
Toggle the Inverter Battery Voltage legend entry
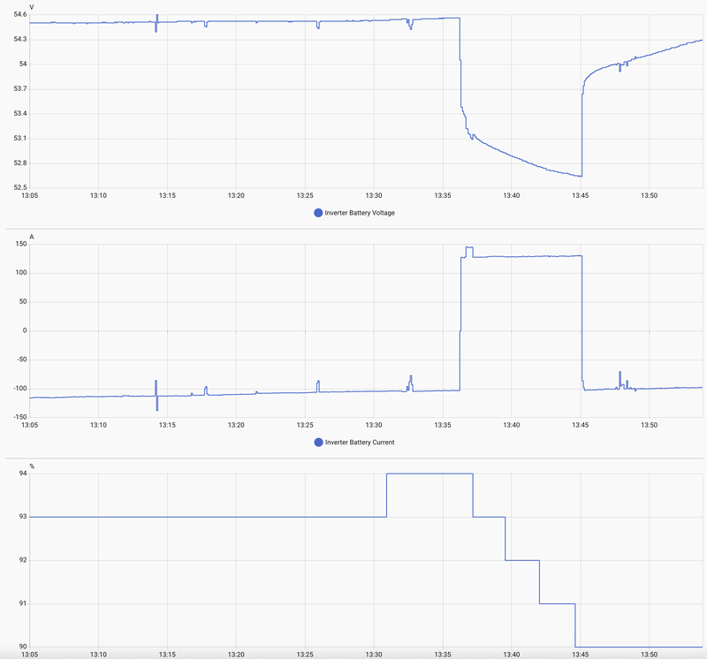pos(354,213)
